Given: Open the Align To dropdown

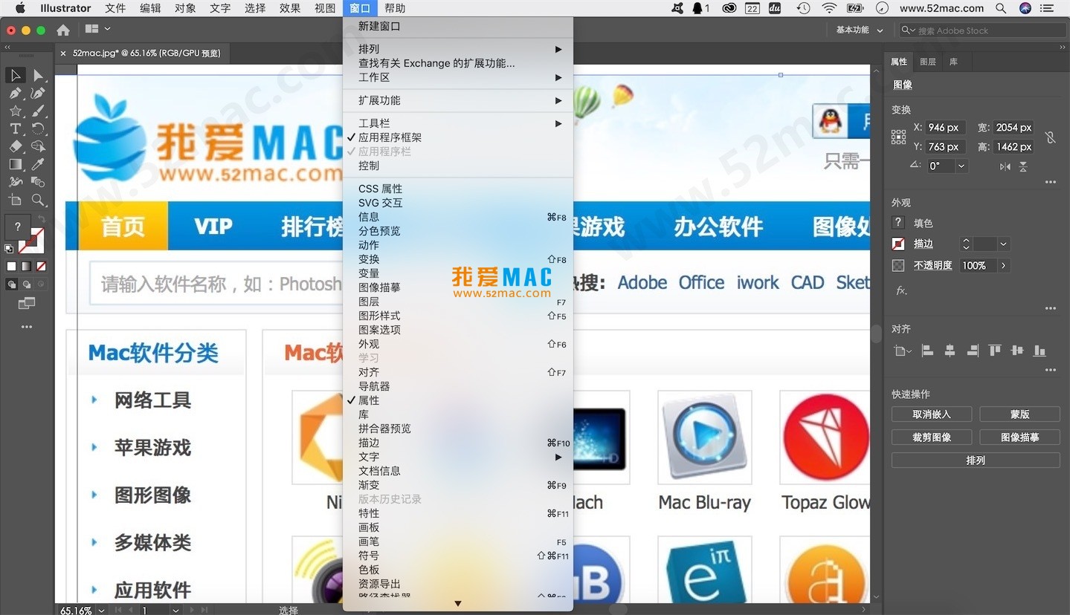Looking at the screenshot, I should coord(903,351).
